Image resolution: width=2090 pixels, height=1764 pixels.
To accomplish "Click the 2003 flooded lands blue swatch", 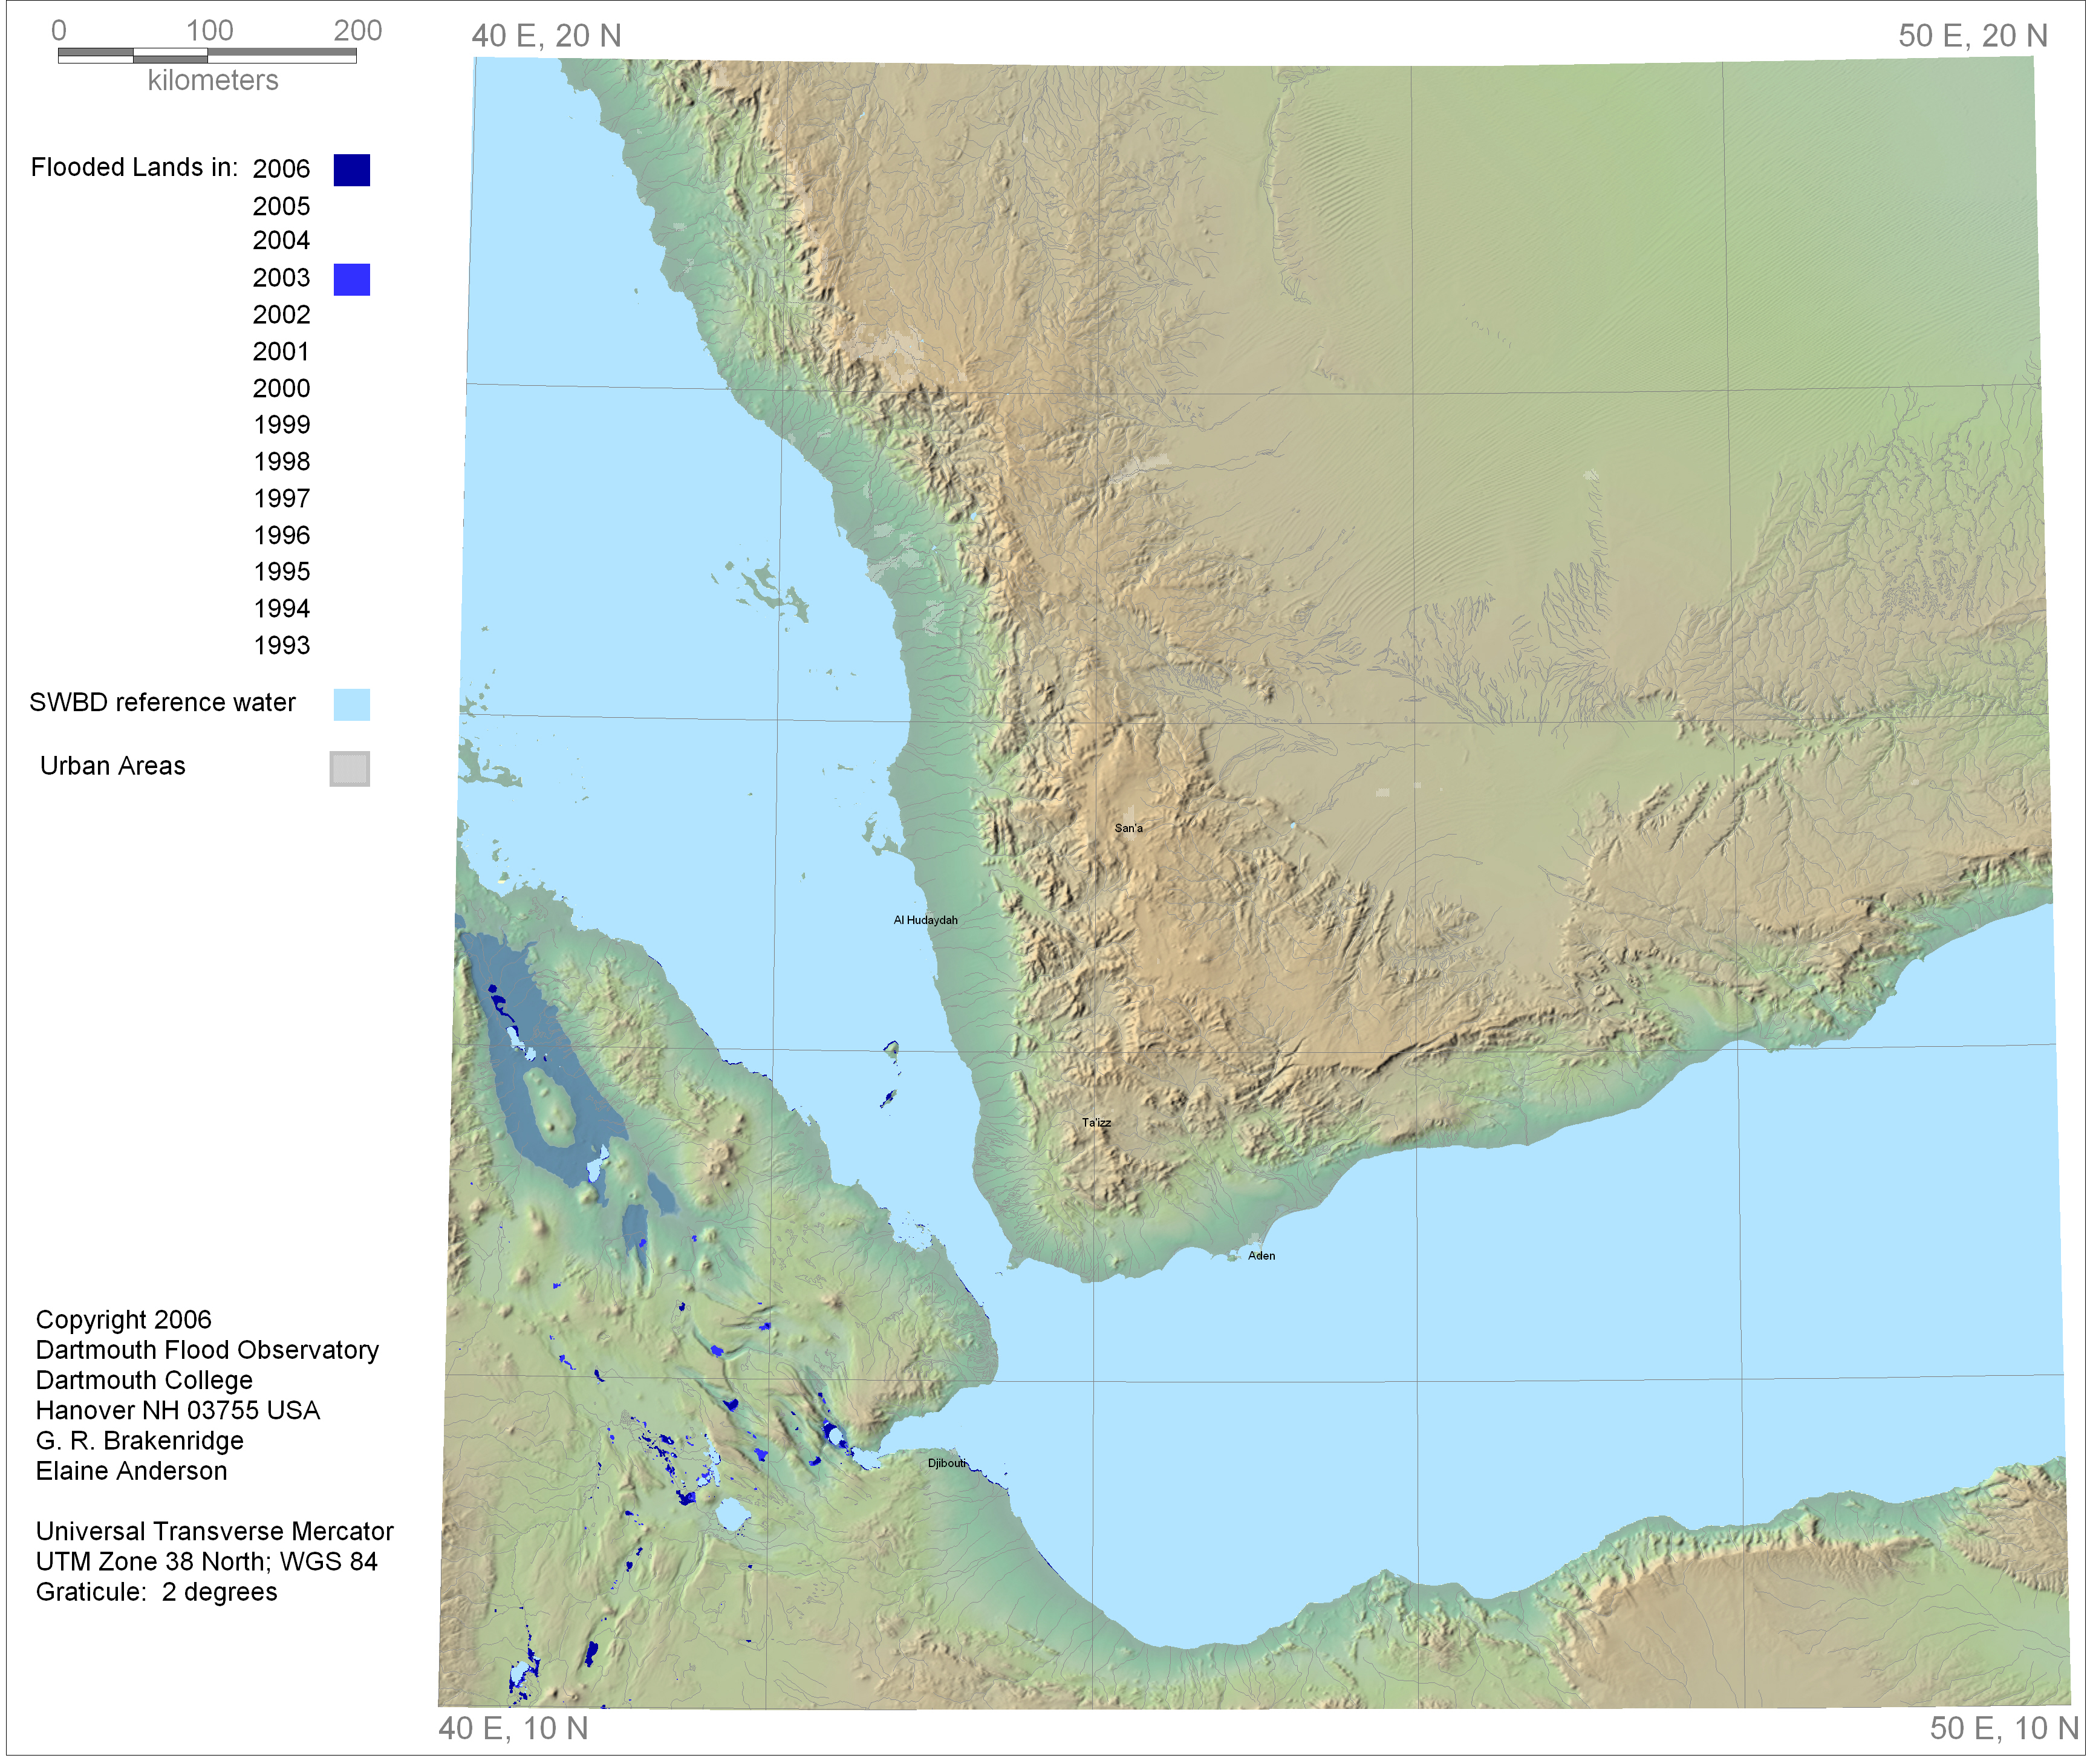I will pos(351,279).
